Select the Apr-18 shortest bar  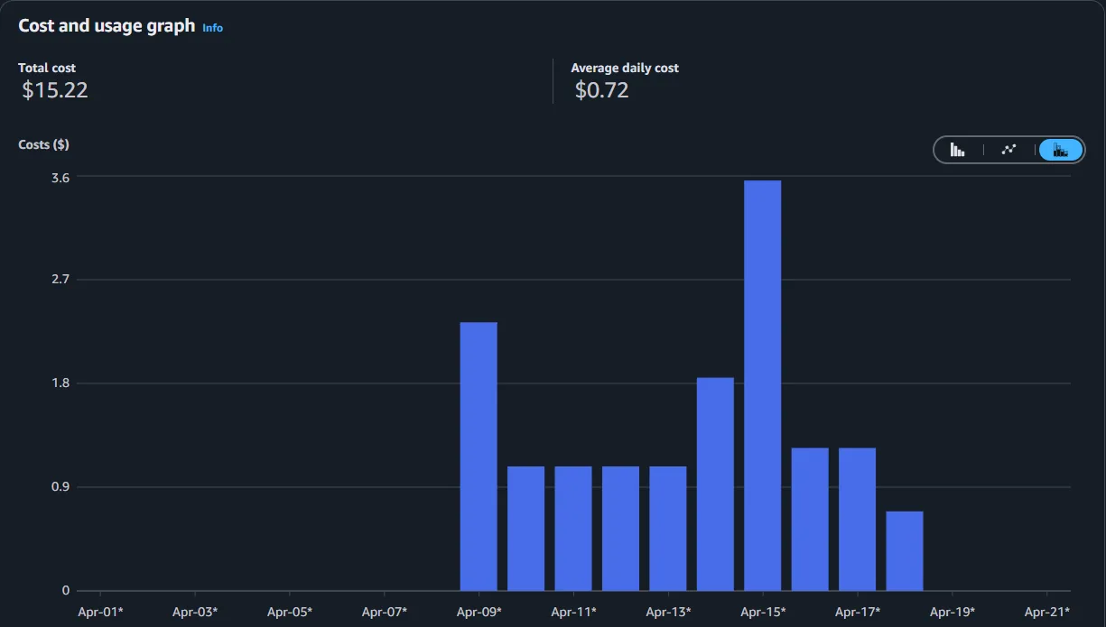(905, 551)
